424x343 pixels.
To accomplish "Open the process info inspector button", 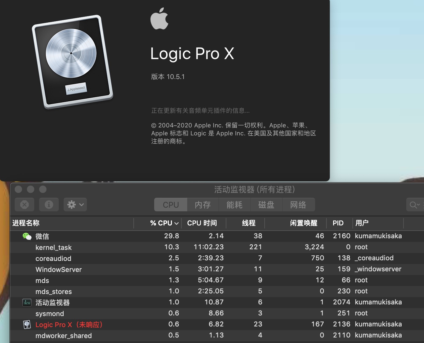I will click(49, 205).
